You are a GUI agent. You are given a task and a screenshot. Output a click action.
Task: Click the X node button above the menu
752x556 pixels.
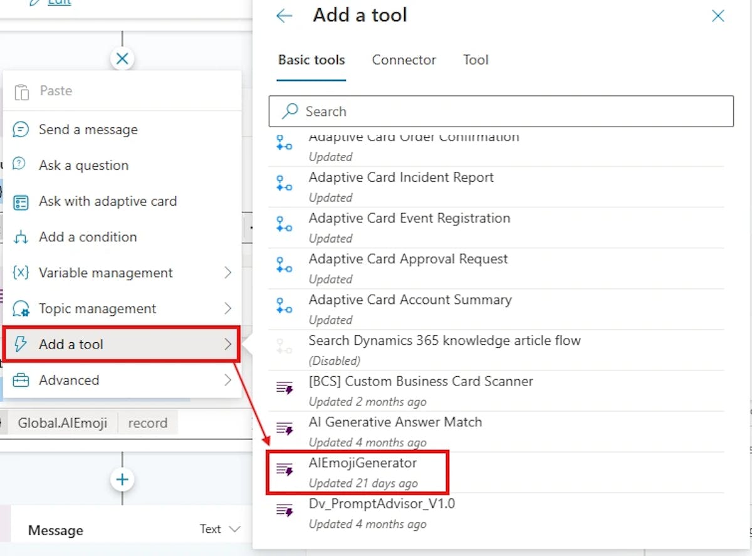(122, 59)
